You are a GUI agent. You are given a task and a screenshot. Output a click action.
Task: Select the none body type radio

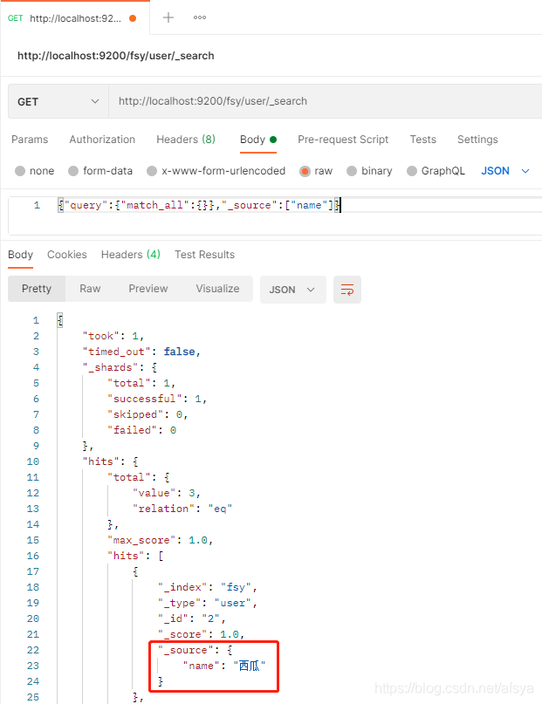point(21,171)
